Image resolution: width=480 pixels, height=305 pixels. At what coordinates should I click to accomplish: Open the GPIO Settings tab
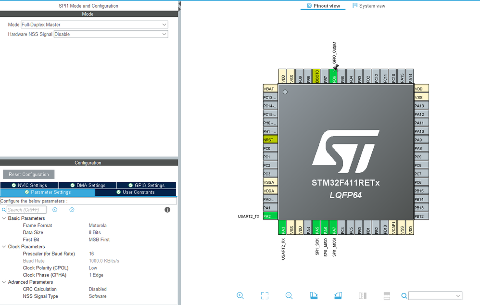146,185
